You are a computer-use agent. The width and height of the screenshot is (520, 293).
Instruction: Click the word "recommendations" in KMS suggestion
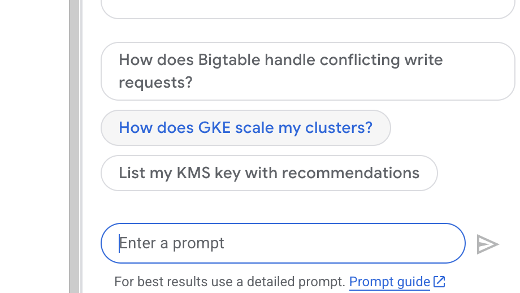coord(350,173)
